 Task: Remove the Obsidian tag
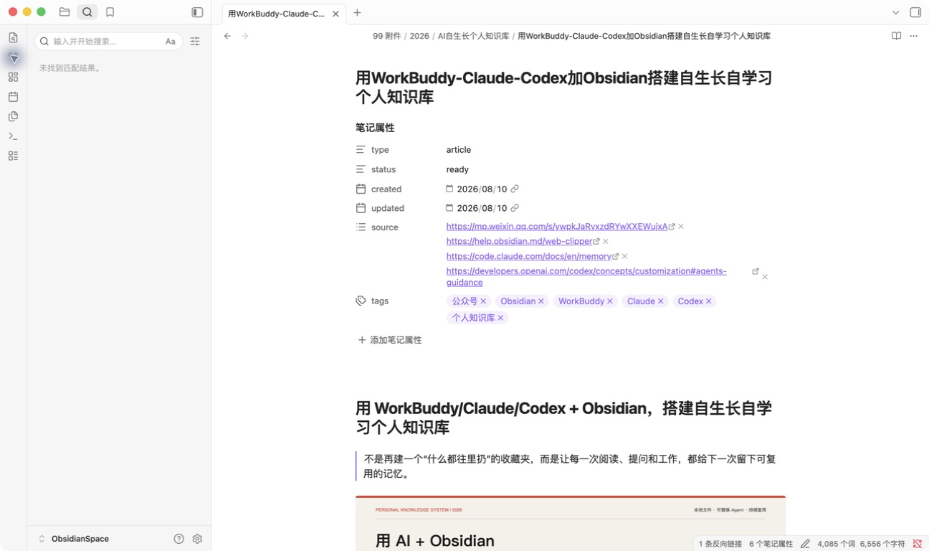pos(541,301)
